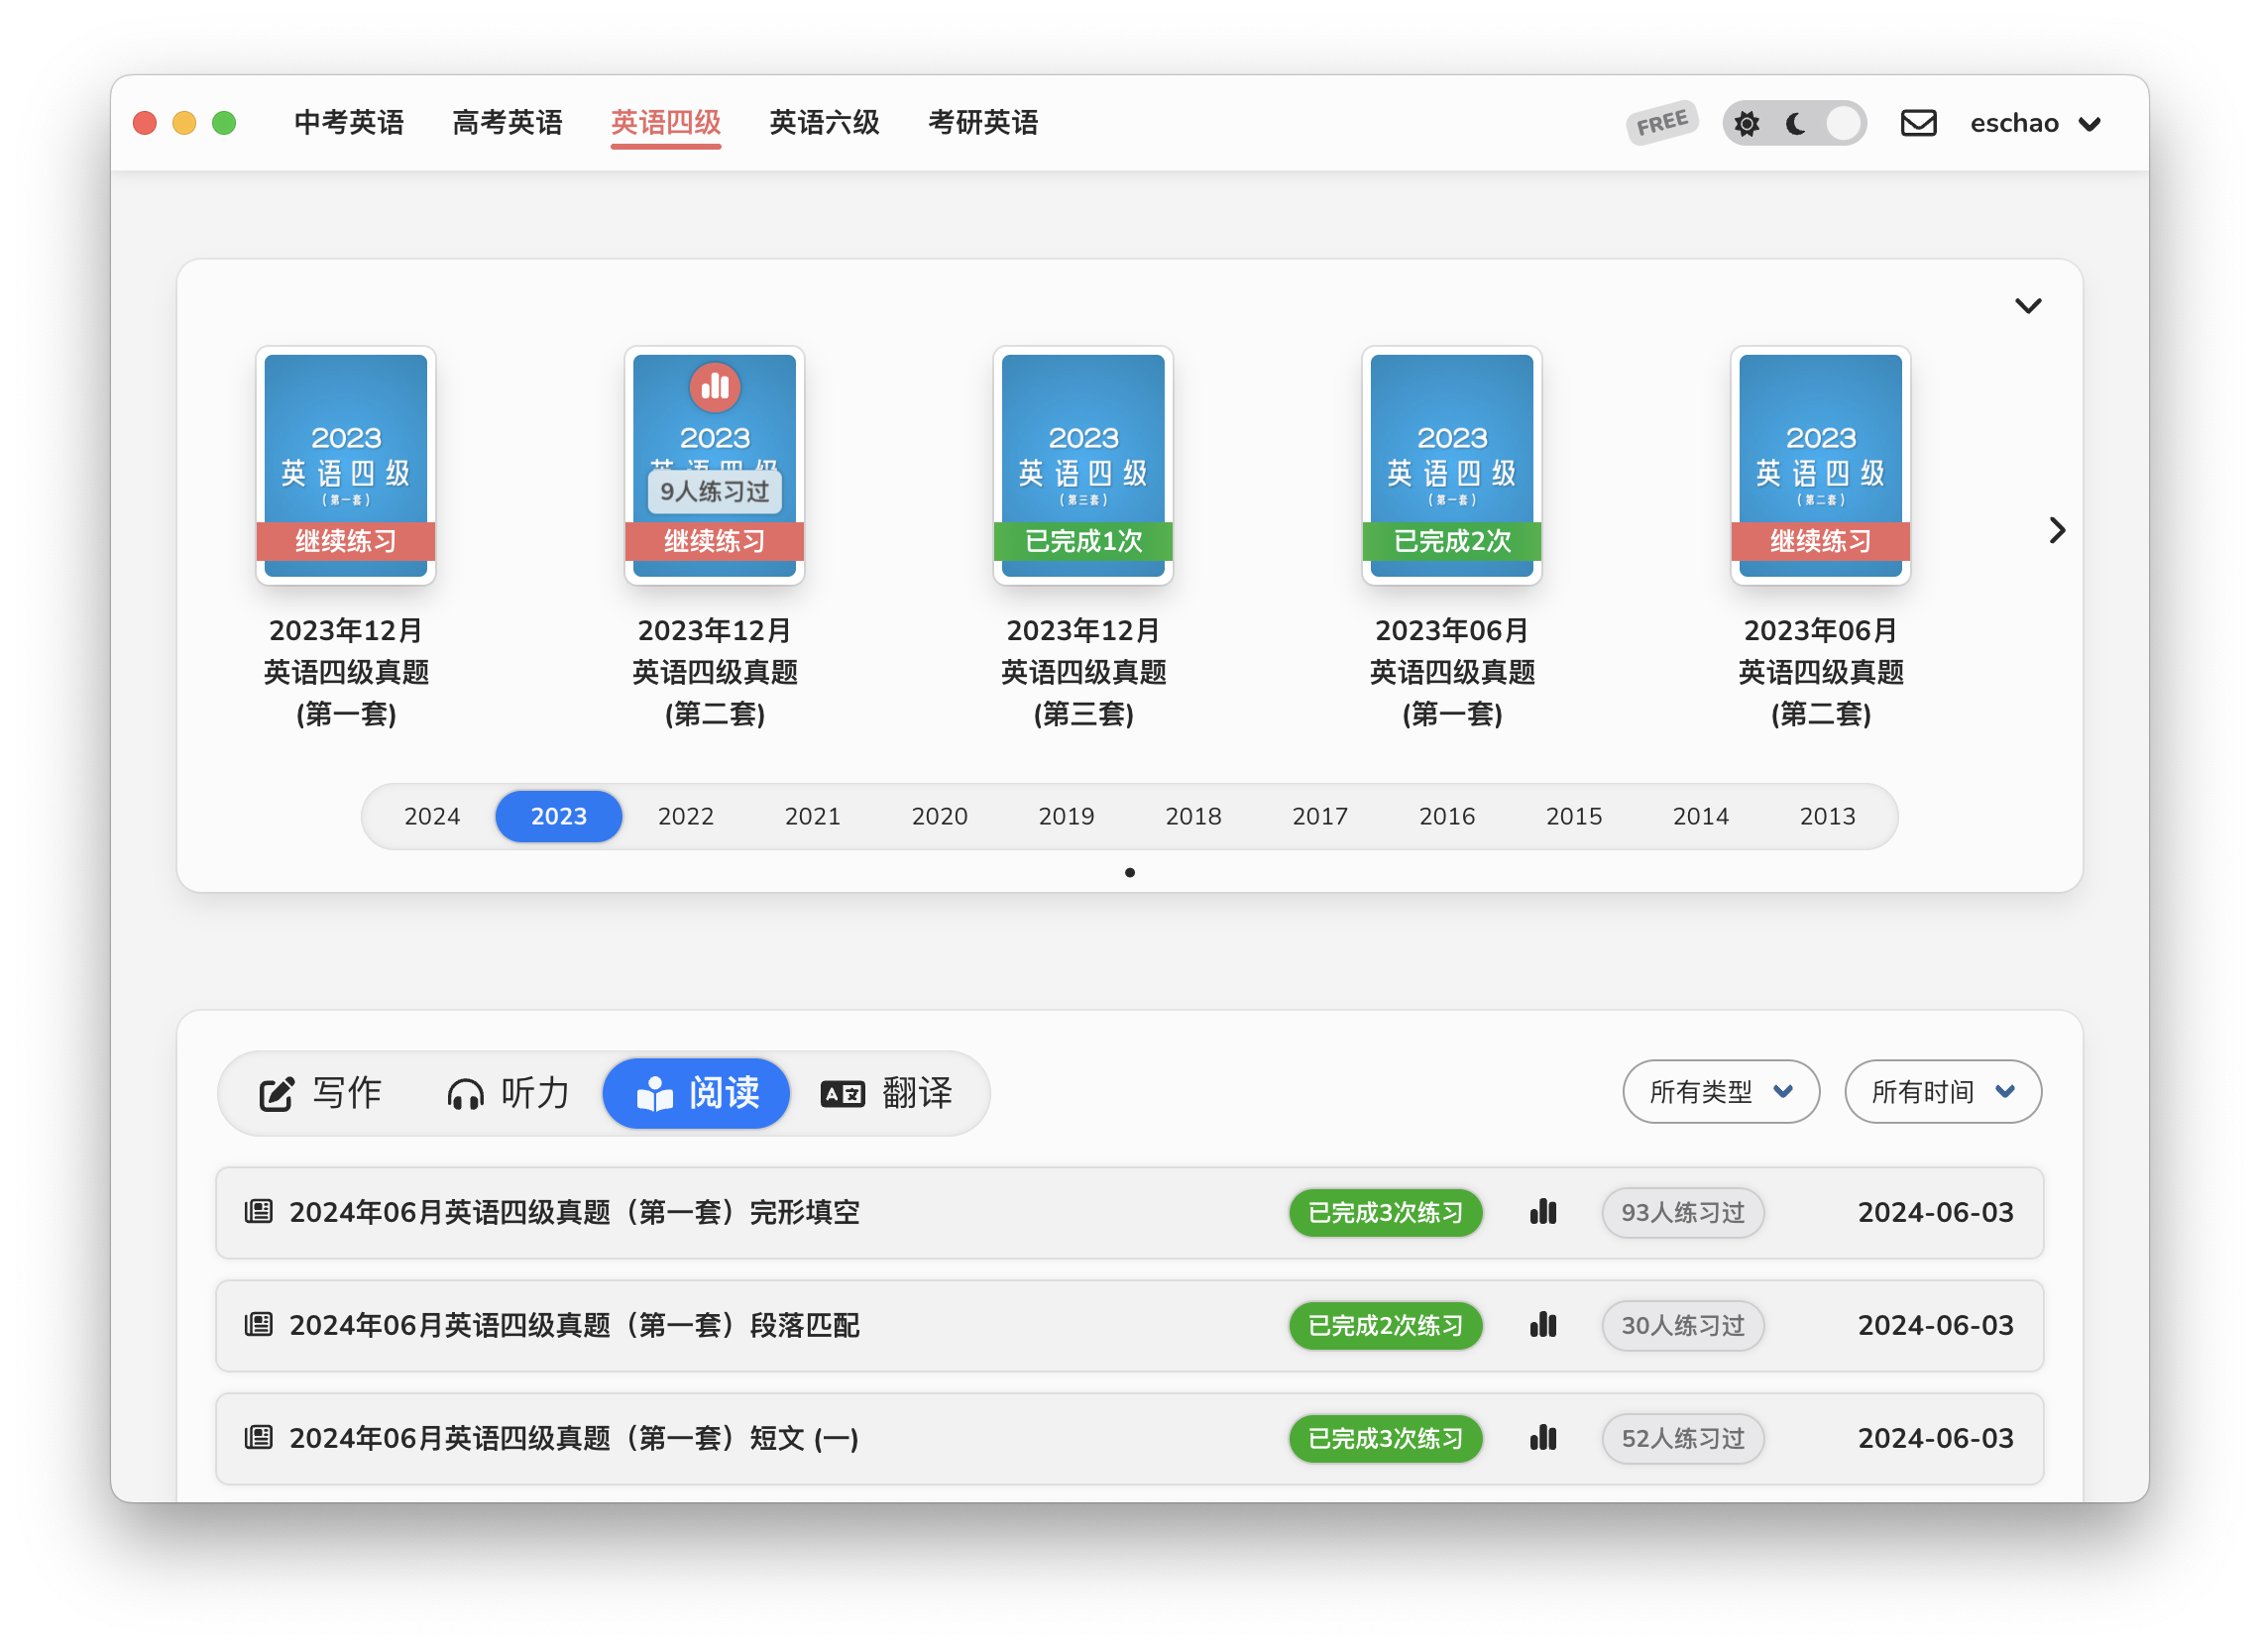
Task: Click date 2024-06-03 in 完形填空 row
Action: [x=1935, y=1213]
